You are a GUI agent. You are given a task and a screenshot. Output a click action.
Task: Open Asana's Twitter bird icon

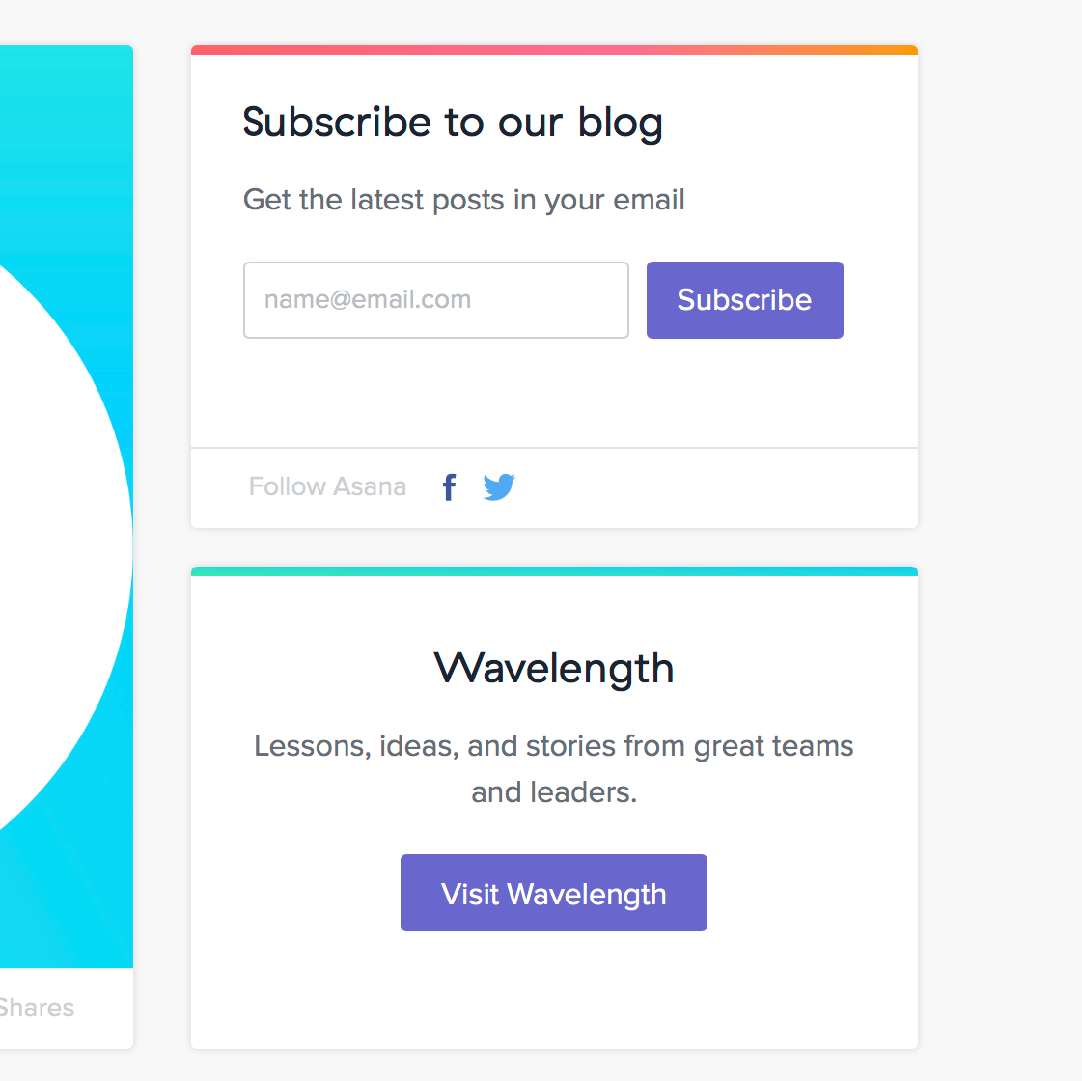point(499,487)
